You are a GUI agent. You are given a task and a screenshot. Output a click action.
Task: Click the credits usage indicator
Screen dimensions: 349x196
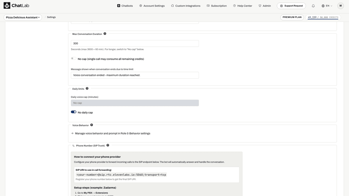click(323, 17)
